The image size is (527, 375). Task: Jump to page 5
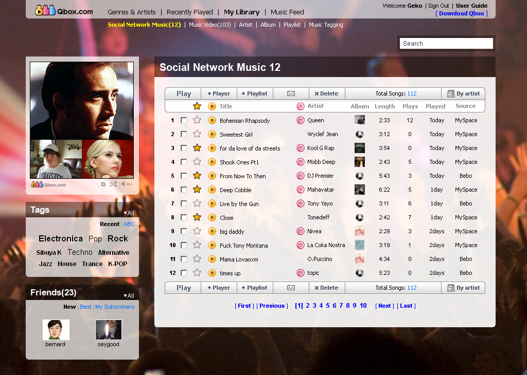[328, 306]
